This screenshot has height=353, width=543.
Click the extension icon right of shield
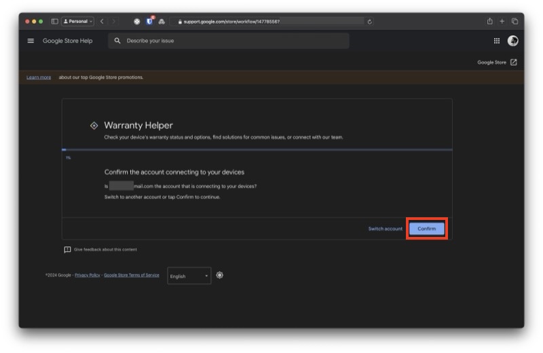pyautogui.click(x=162, y=22)
